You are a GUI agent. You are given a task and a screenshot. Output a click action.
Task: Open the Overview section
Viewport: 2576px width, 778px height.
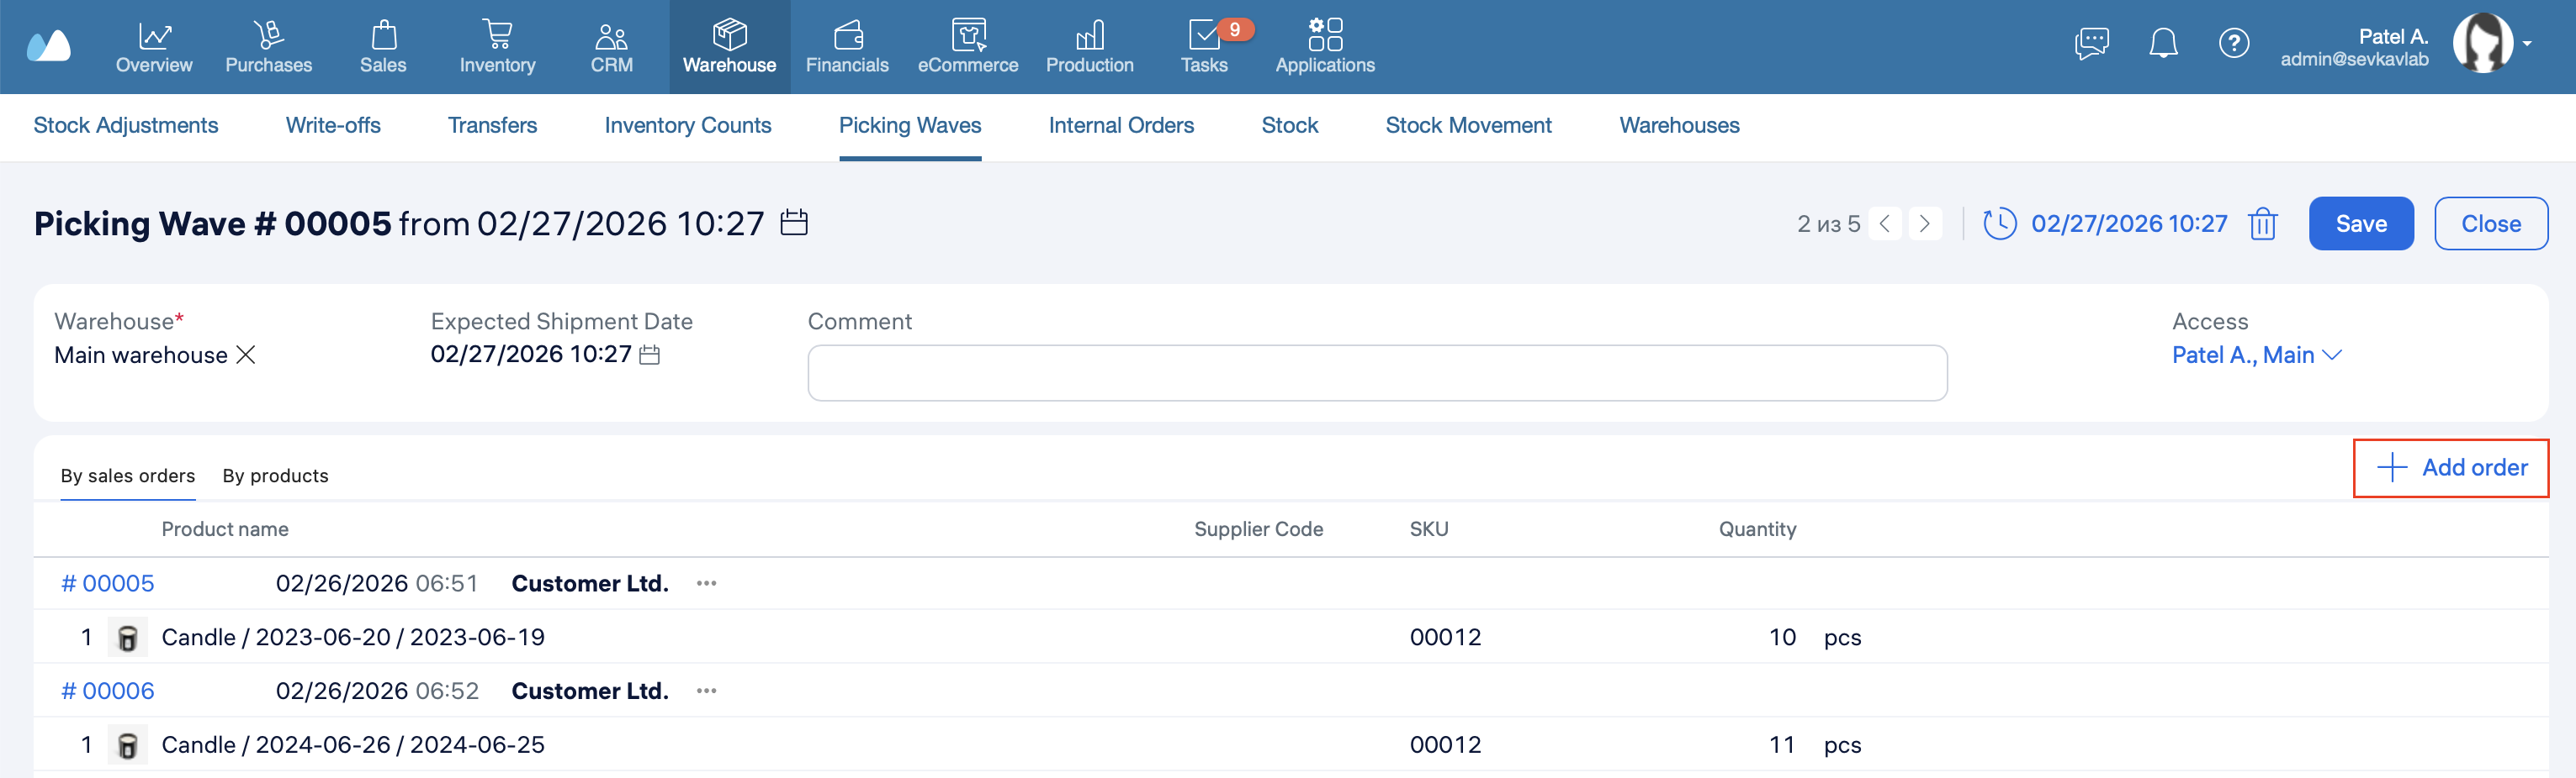[x=154, y=47]
